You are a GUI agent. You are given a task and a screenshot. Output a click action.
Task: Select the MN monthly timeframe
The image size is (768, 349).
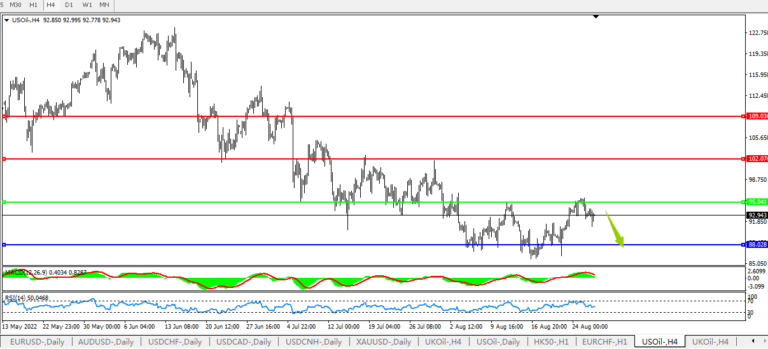(104, 5)
